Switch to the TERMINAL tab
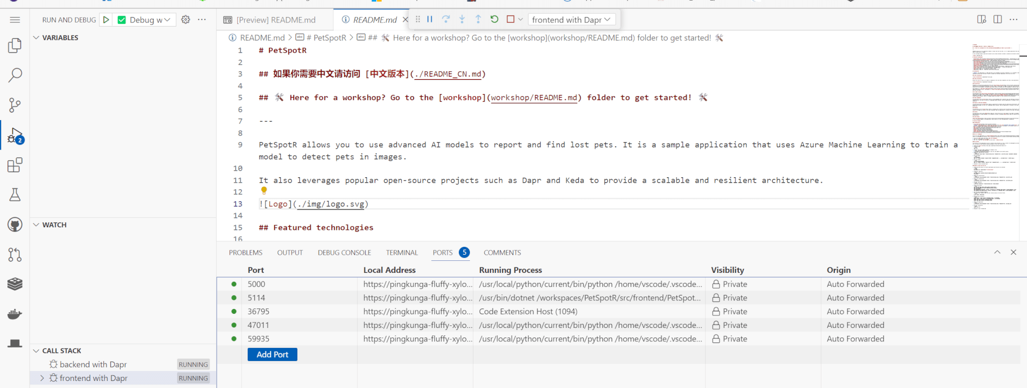This screenshot has height=388, width=1027. [x=402, y=253]
